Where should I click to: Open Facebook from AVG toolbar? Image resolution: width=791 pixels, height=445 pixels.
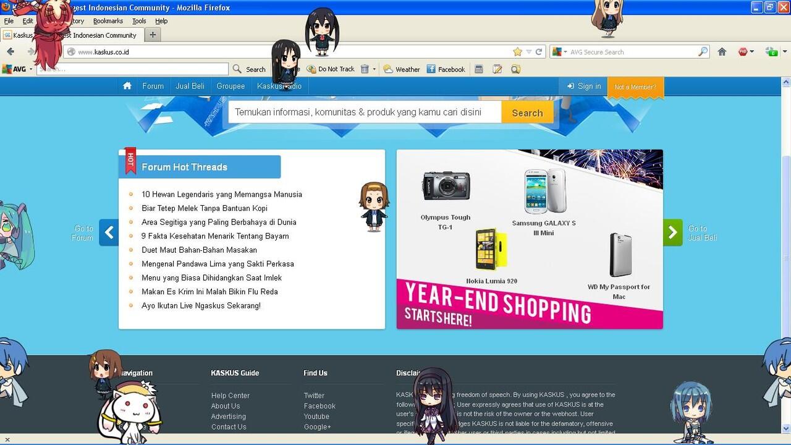pyautogui.click(x=446, y=69)
